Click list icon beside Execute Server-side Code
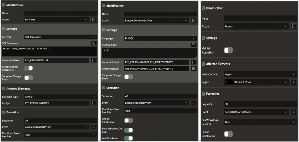This screenshot has height=142, width=299. click(193, 20)
